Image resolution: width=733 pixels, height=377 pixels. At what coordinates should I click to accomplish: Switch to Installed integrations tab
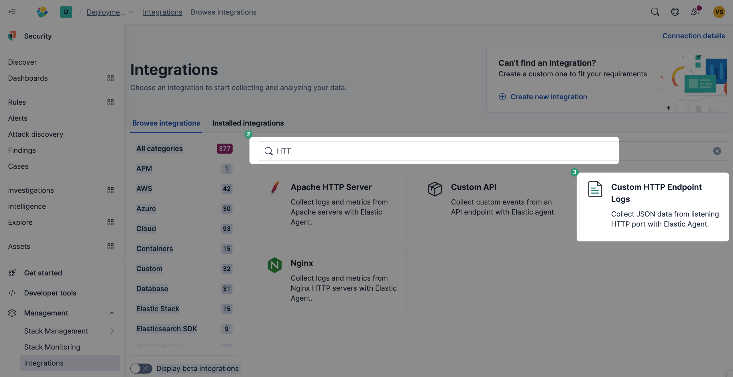pyautogui.click(x=248, y=123)
